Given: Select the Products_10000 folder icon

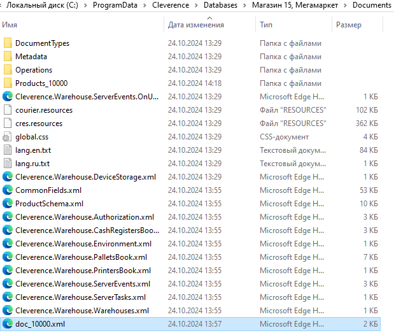Looking at the screenshot, I should [8, 83].
